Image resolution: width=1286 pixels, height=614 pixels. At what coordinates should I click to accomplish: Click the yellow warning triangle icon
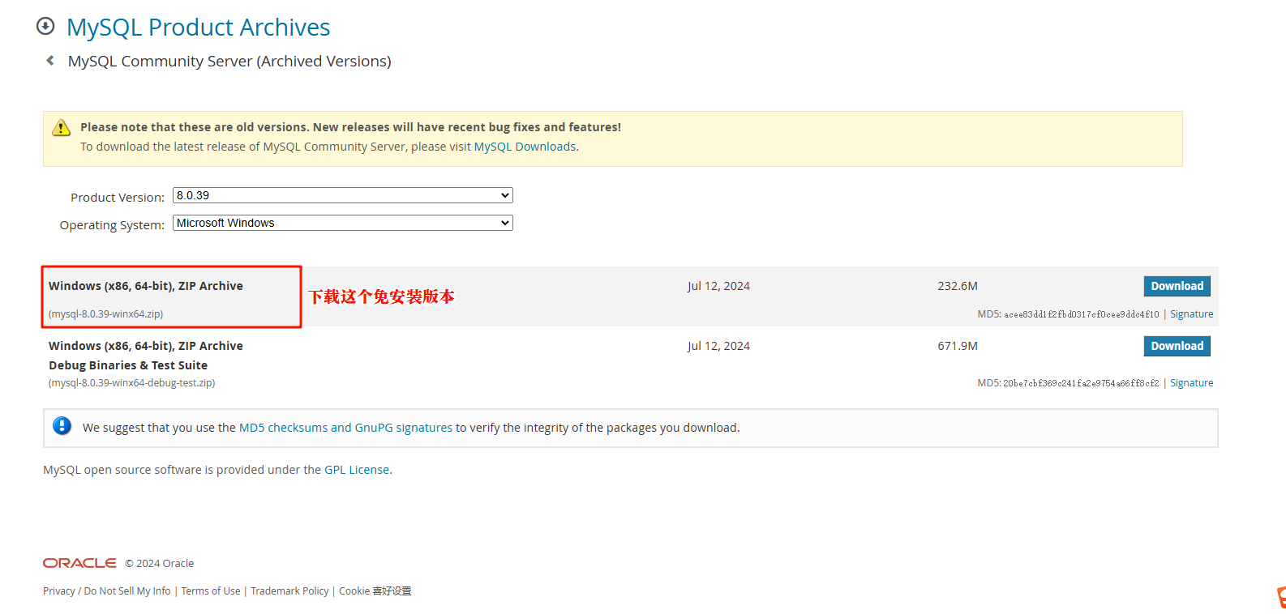click(x=61, y=128)
